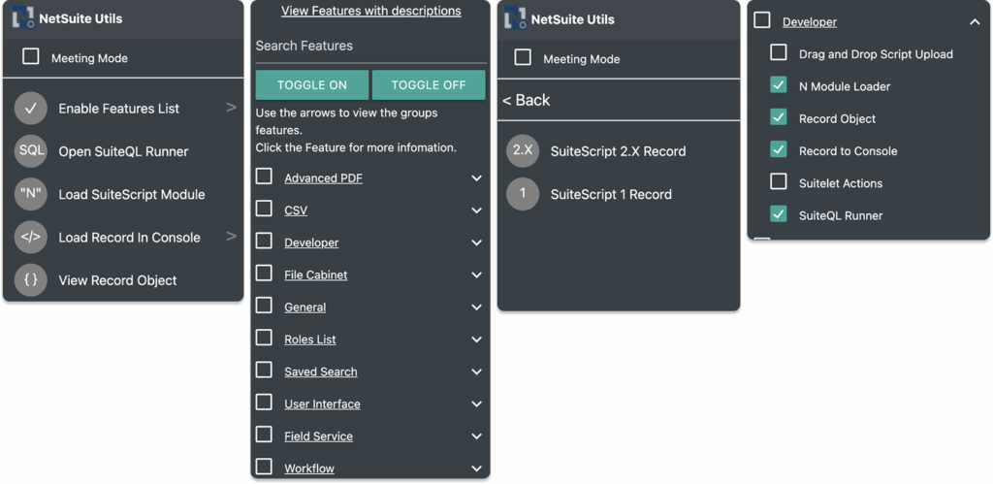
Task: Click the Developer link in the expanded panel
Action: (810, 22)
